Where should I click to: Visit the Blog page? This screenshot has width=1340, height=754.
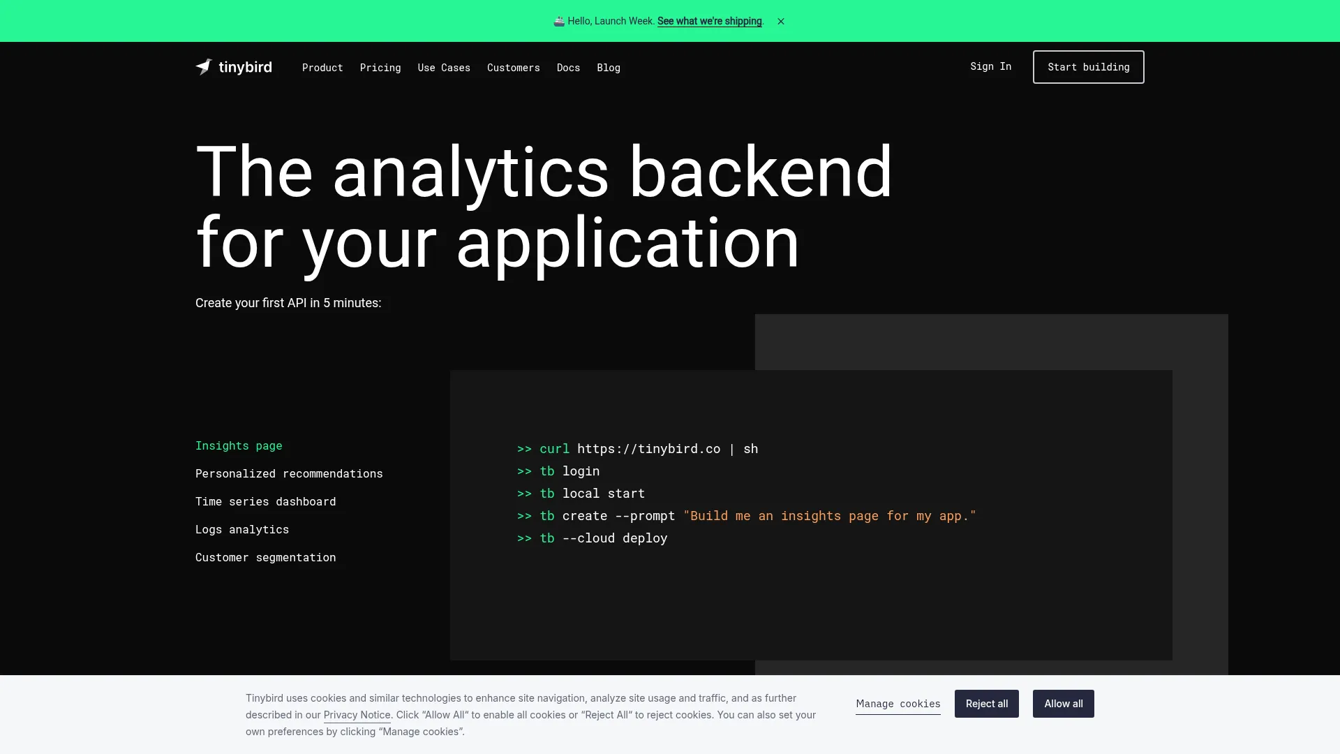[x=609, y=68]
